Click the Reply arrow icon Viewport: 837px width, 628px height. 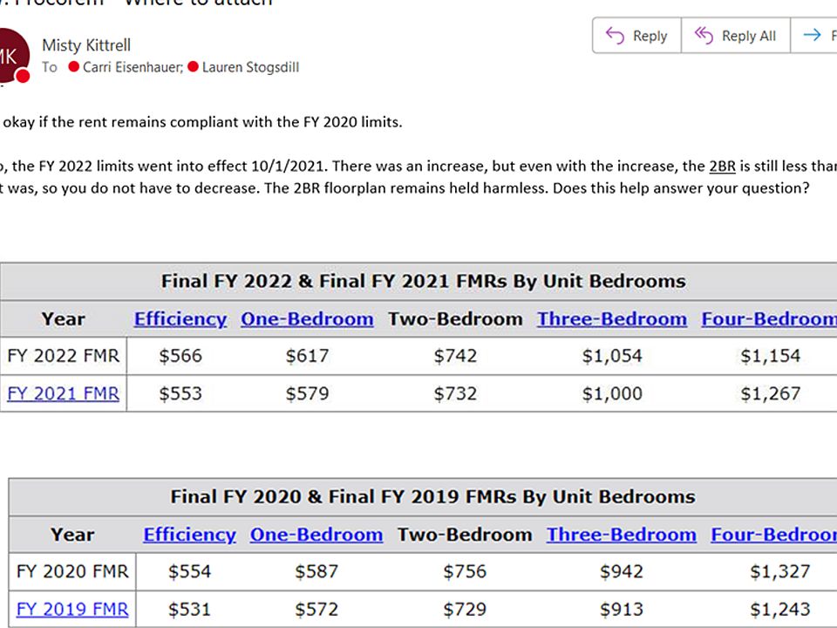pyautogui.click(x=615, y=36)
